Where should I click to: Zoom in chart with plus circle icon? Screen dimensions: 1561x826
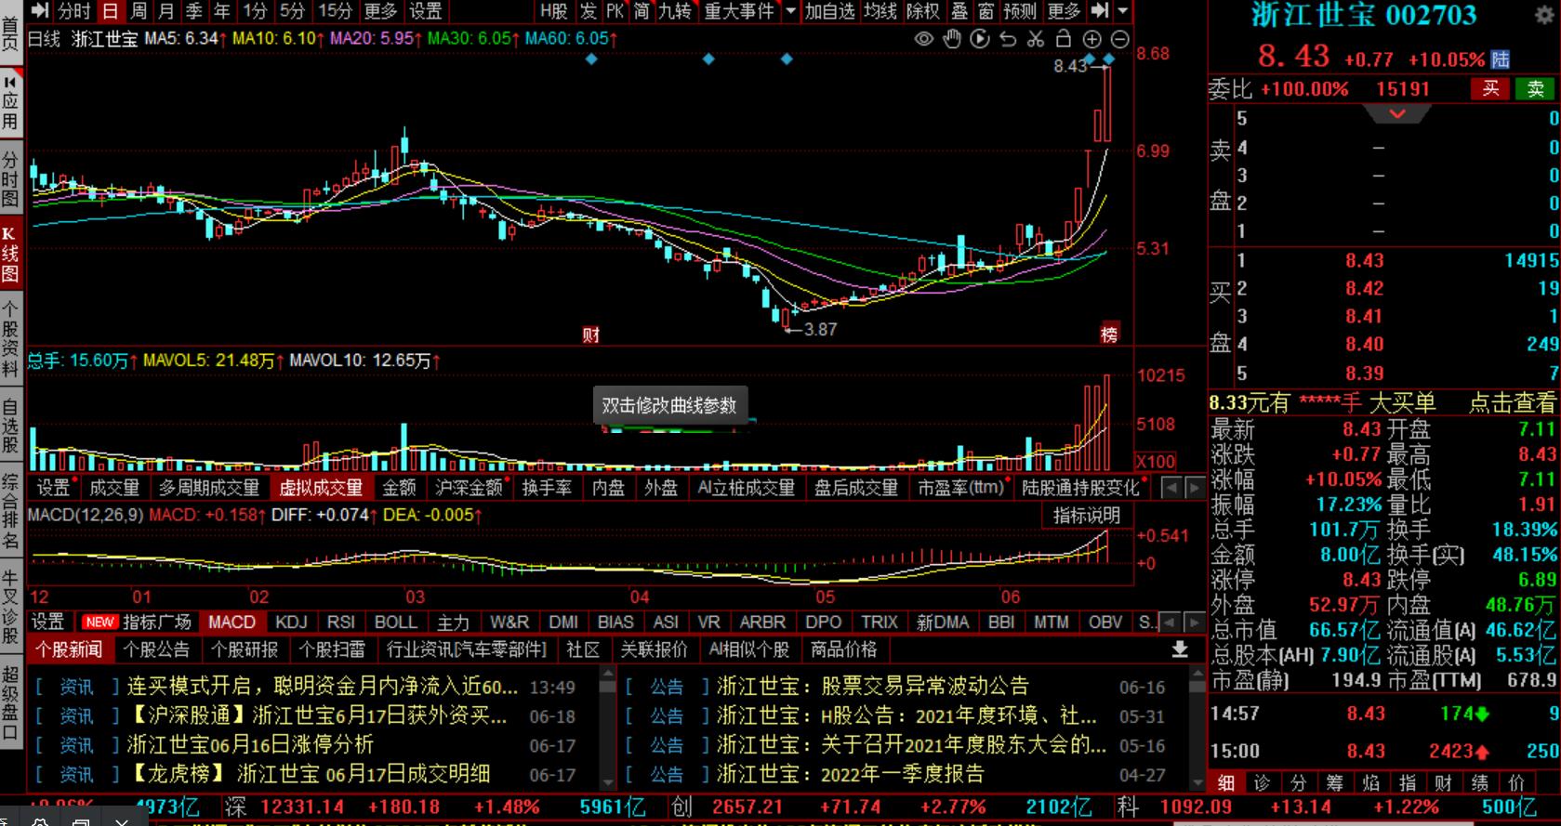[x=1092, y=39]
